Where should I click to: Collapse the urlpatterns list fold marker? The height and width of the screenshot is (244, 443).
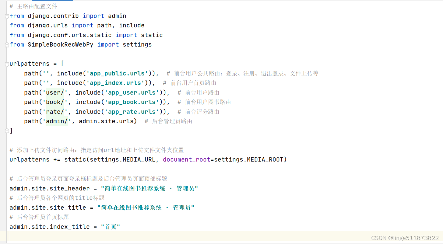tap(7, 64)
